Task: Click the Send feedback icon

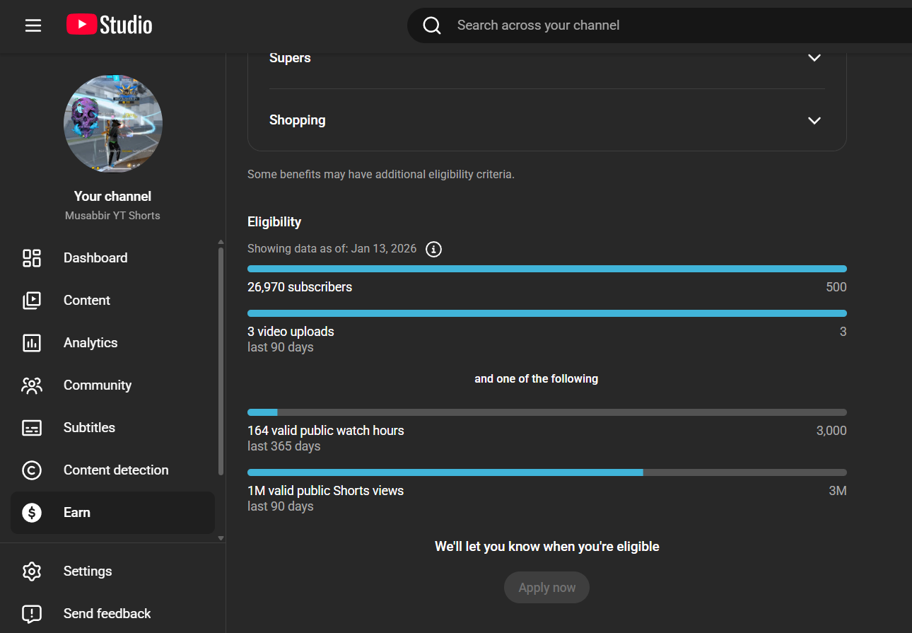Action: (x=32, y=614)
